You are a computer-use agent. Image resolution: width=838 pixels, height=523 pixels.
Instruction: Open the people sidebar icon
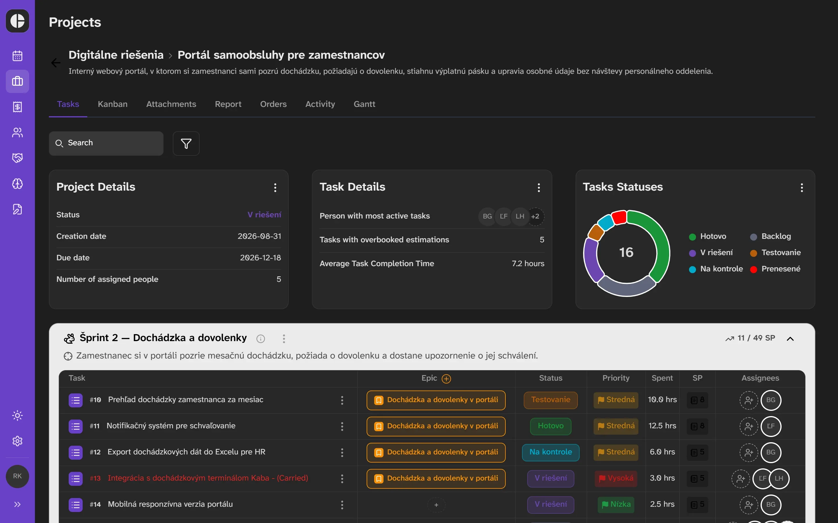(x=17, y=132)
